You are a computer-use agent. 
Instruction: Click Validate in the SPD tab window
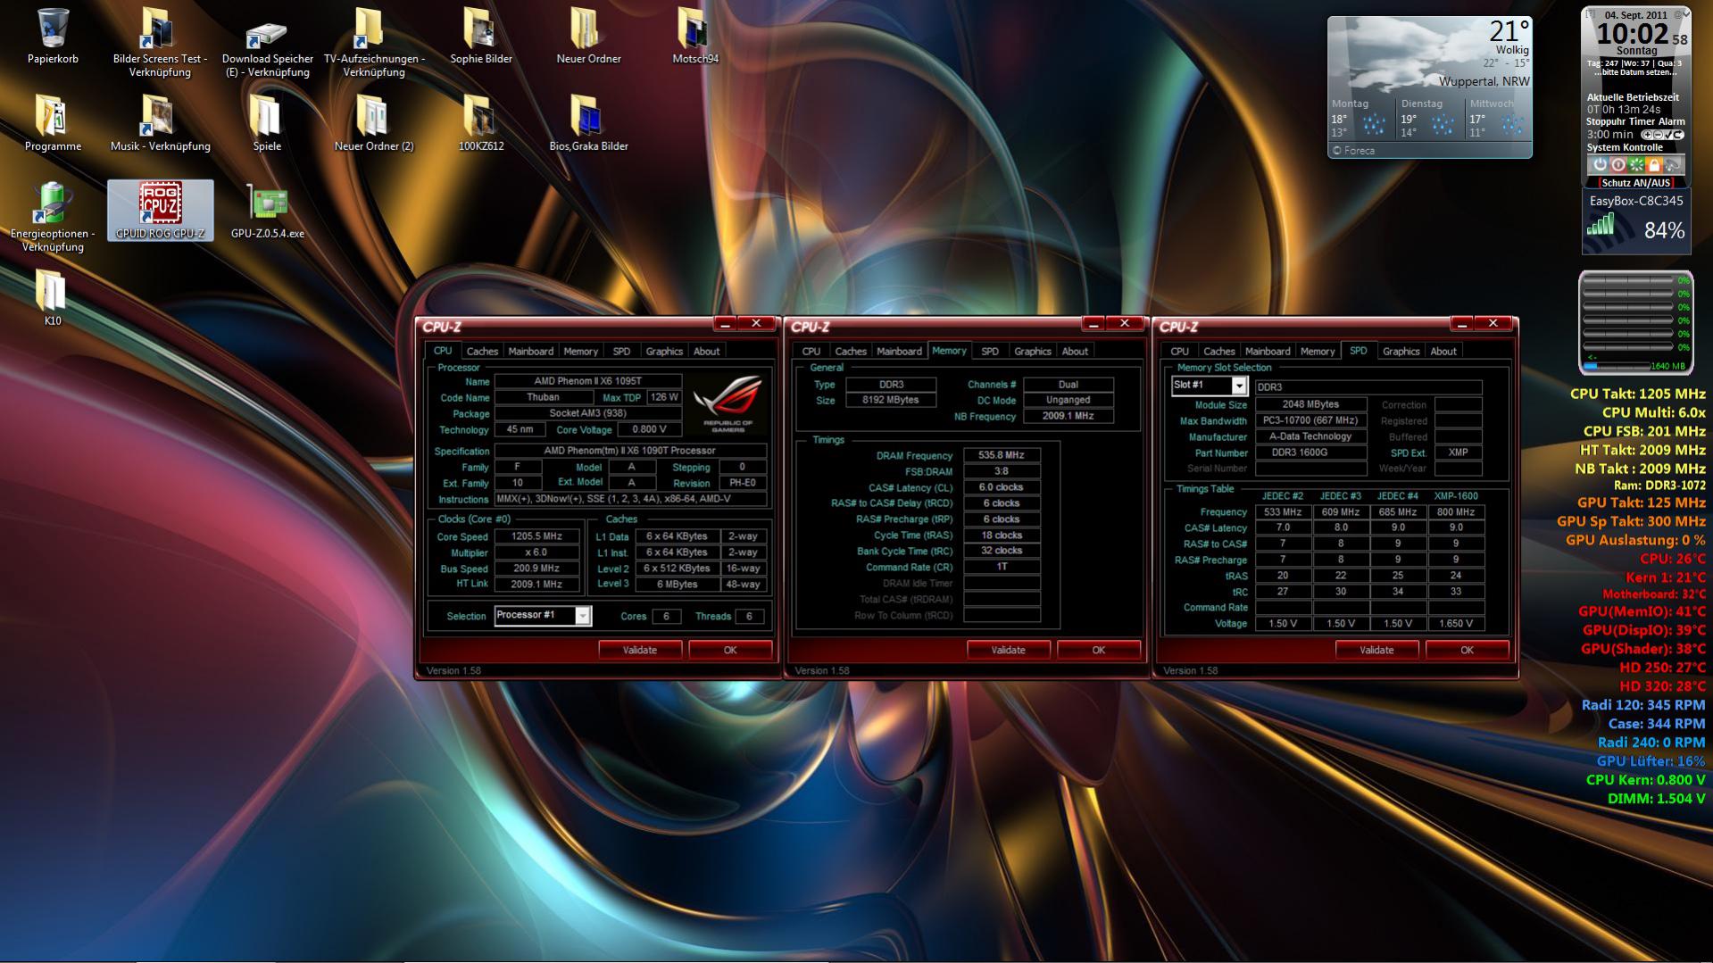[1376, 650]
